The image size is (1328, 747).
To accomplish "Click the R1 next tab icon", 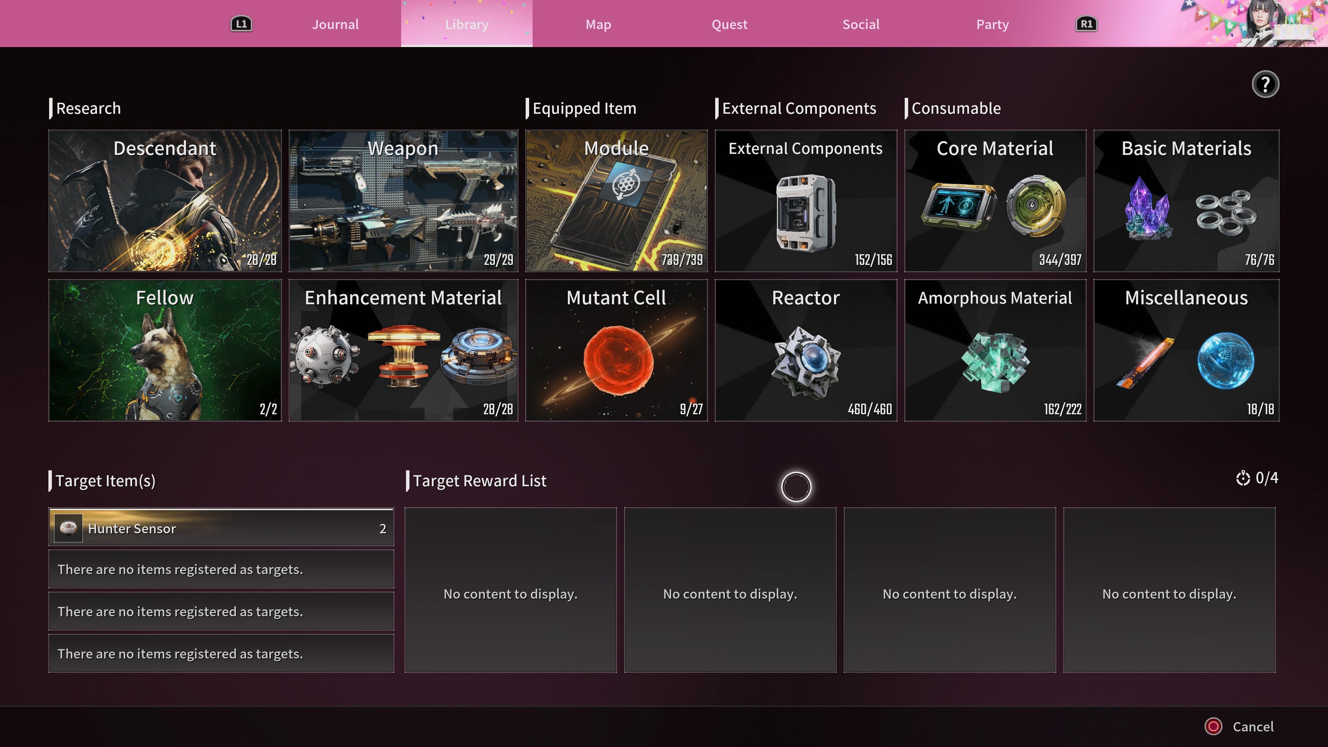I will pos(1086,24).
